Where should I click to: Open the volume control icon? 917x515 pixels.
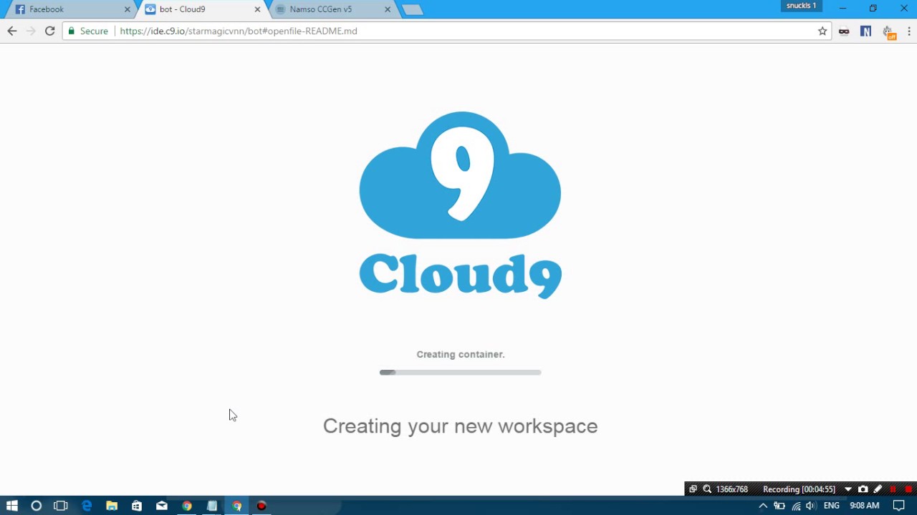tap(811, 506)
